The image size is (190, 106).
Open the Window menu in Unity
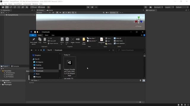pyautogui.click(x=35, y=4)
